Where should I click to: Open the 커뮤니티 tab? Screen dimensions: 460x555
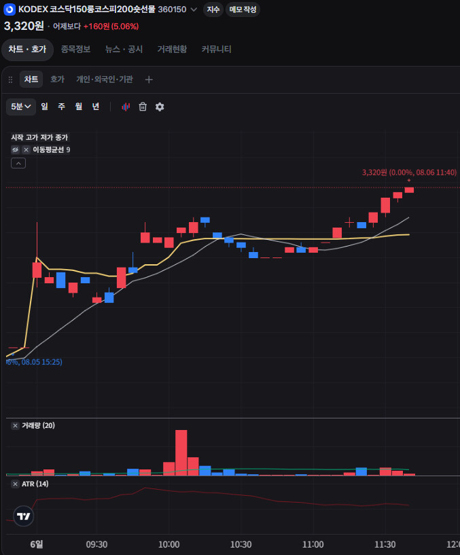point(216,50)
